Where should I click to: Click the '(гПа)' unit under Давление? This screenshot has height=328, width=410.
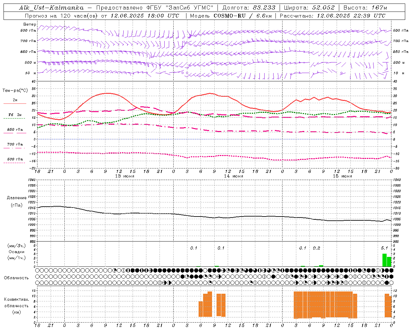point(17,205)
